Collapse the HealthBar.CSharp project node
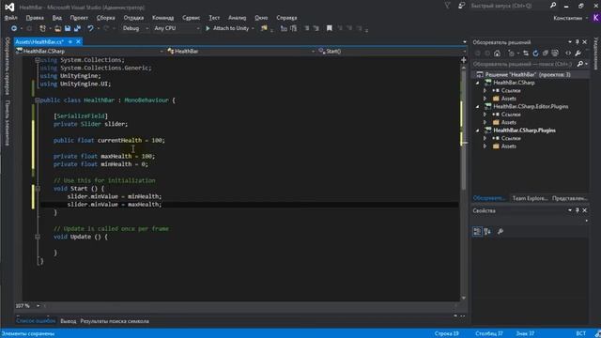 [478, 83]
